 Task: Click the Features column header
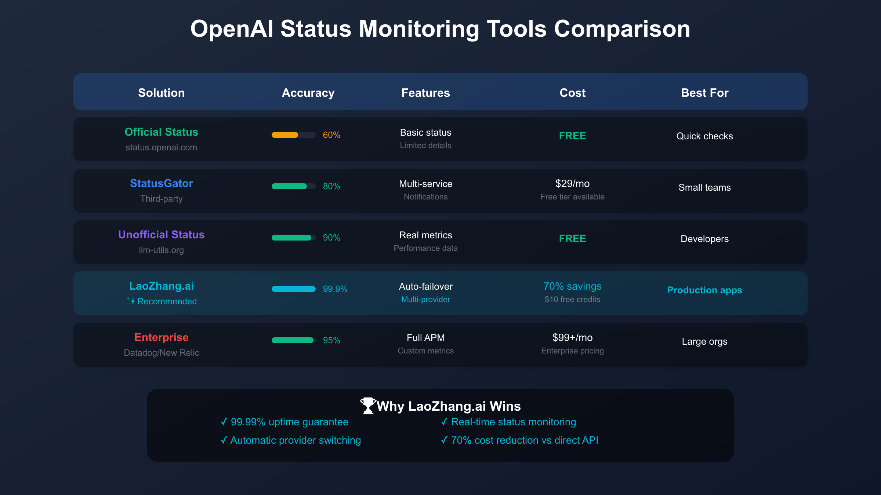point(426,93)
